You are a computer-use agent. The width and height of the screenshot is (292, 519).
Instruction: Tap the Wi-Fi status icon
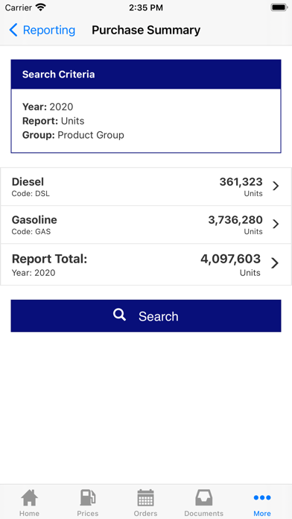click(41, 7)
